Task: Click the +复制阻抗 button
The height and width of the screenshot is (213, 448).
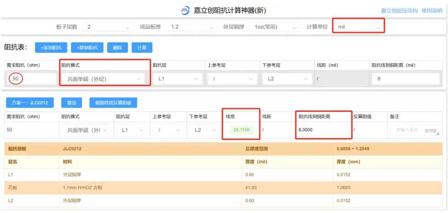Action: (x=87, y=47)
